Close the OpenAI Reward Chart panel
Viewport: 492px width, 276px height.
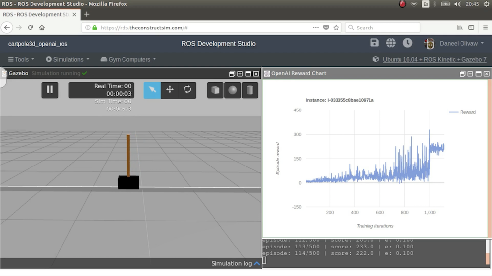pyautogui.click(x=487, y=74)
